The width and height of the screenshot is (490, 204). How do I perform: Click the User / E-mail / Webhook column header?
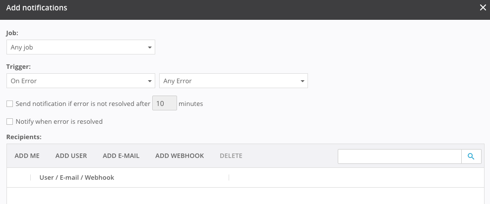pos(77,177)
